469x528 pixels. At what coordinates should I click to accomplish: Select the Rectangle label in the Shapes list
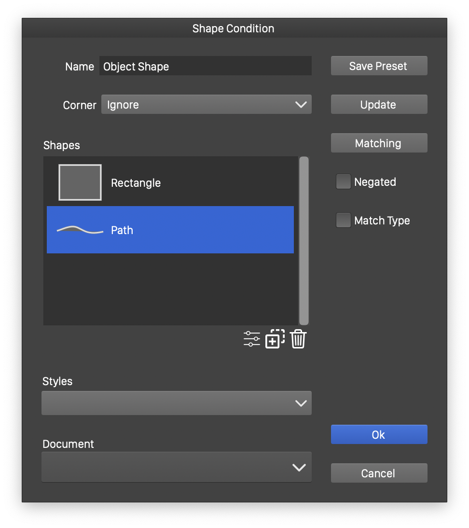[x=136, y=183]
